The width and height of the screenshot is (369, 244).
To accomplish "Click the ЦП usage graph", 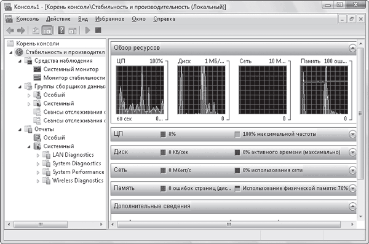I will pos(140,90).
